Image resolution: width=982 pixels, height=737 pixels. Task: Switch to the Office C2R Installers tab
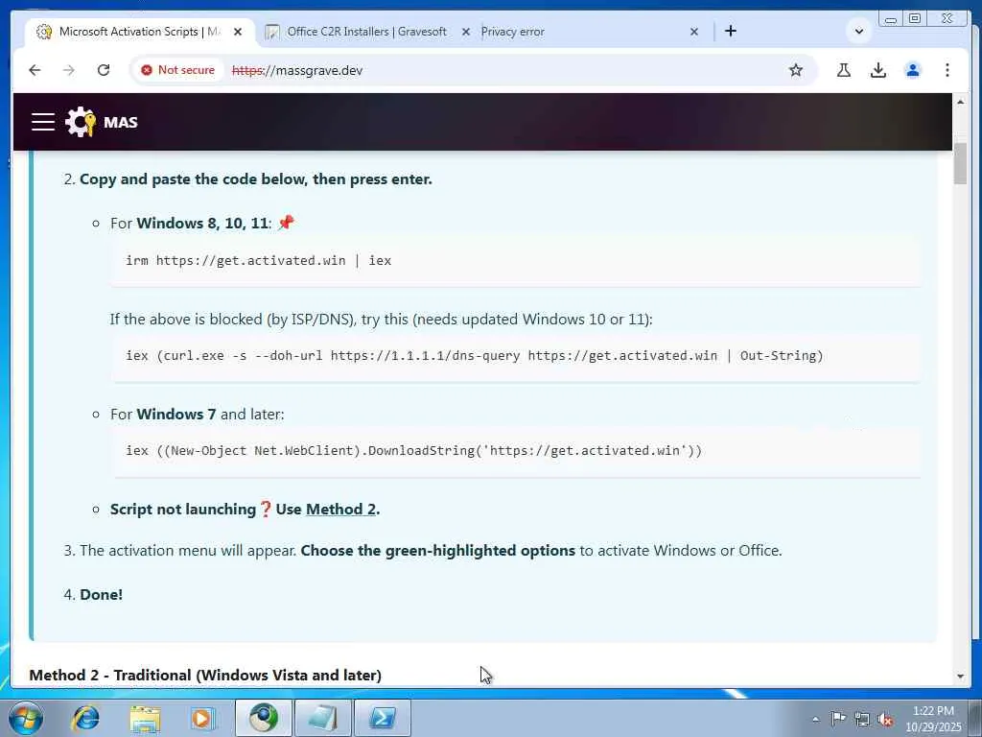[366, 32]
